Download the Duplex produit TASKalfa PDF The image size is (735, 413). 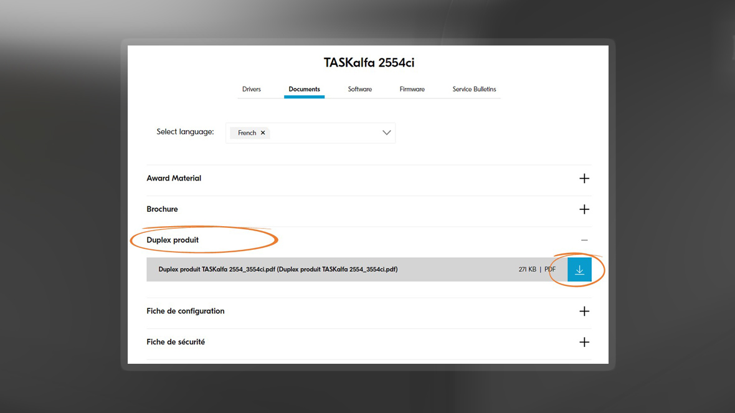tap(579, 270)
